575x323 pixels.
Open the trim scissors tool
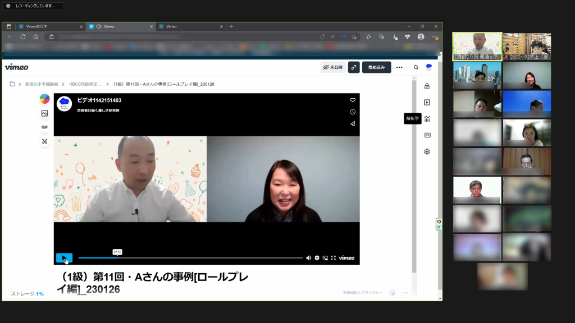point(44,141)
